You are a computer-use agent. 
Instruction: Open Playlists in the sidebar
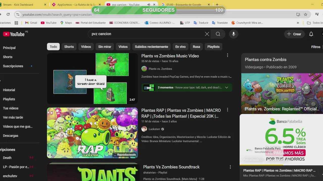point(9,99)
